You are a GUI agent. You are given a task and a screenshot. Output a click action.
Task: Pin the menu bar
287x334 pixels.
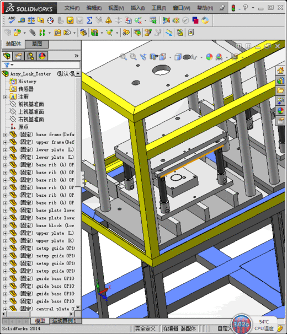[x=222, y=8]
